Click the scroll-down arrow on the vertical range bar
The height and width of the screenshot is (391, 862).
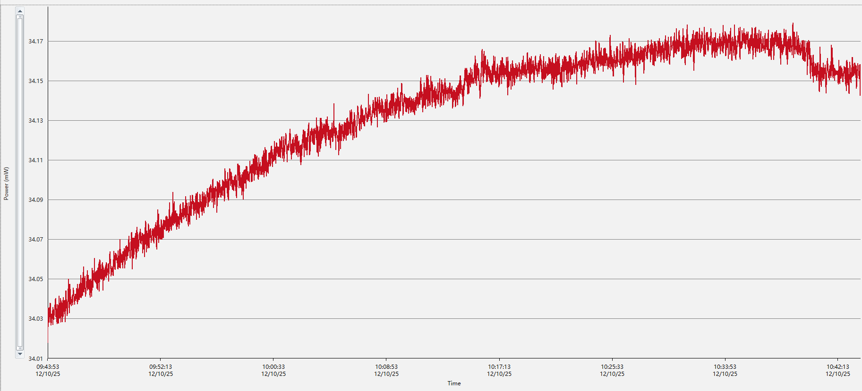(x=20, y=354)
